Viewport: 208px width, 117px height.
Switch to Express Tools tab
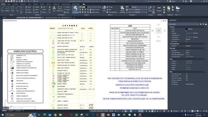pyautogui.click(x=76, y=4)
